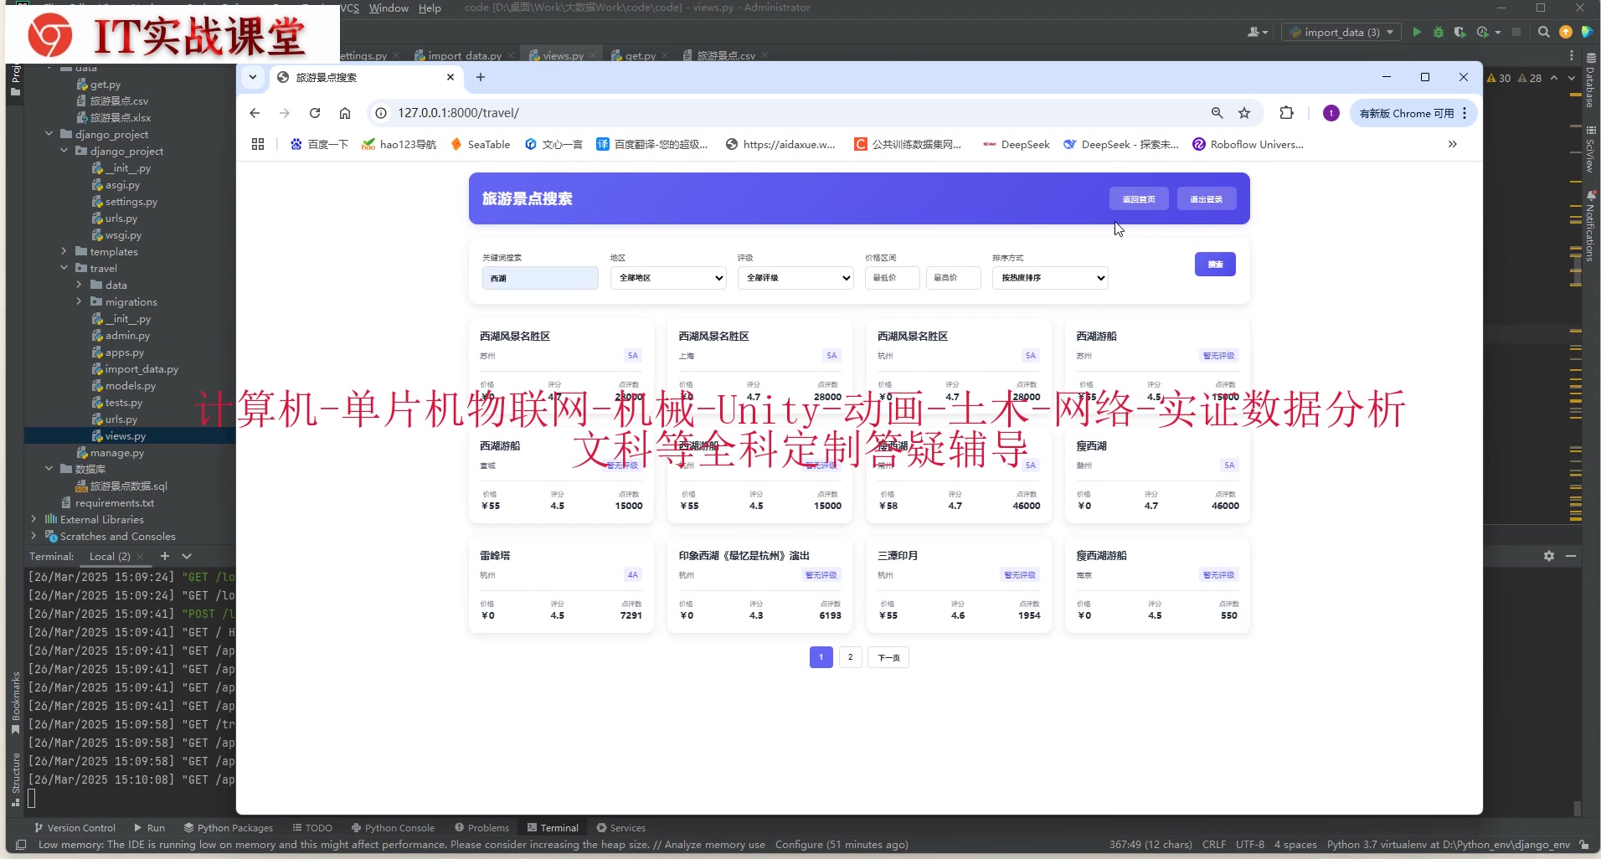Switch to 旅游景点.csv editor tab
This screenshot has width=1601, height=859.
click(x=726, y=55)
